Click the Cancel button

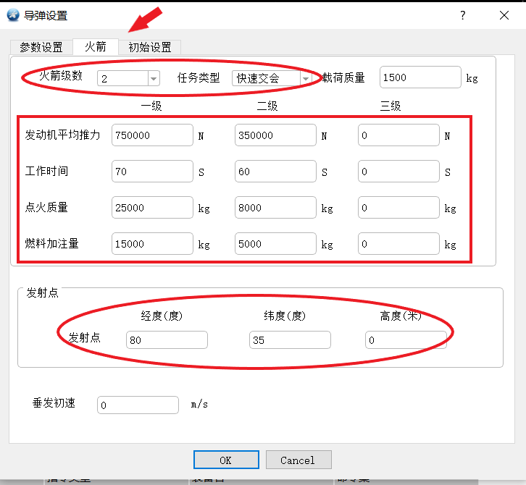(299, 460)
